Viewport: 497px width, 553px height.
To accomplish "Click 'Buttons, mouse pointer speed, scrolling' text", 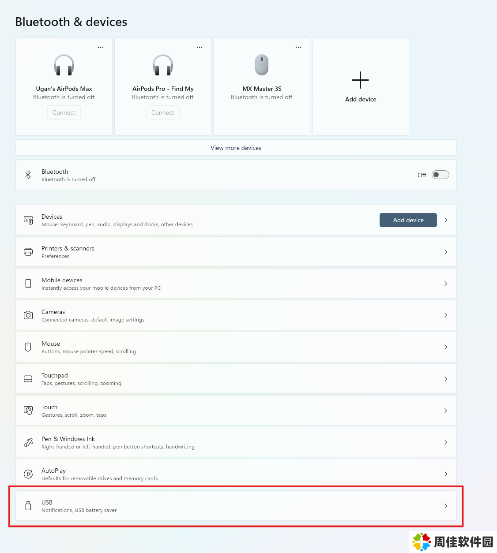I will (x=89, y=351).
